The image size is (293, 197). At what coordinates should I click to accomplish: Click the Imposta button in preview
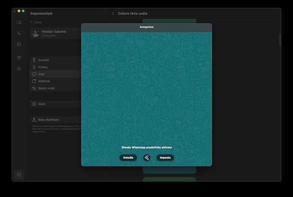165,158
